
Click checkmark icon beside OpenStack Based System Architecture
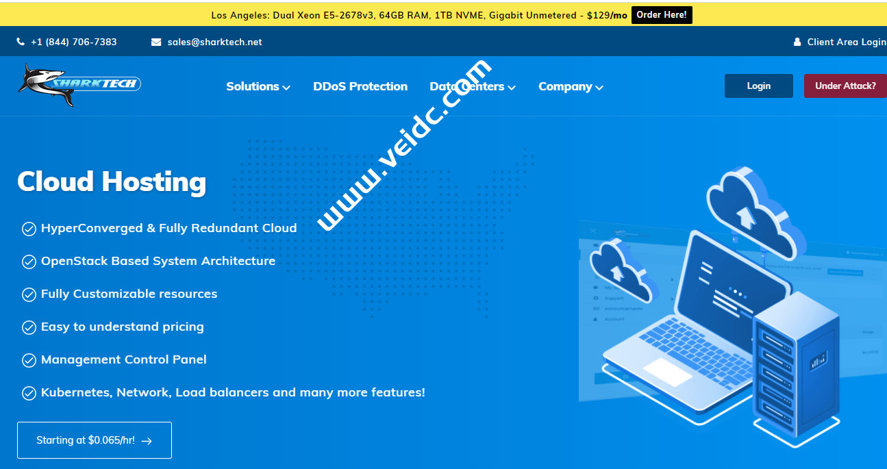pos(29,262)
